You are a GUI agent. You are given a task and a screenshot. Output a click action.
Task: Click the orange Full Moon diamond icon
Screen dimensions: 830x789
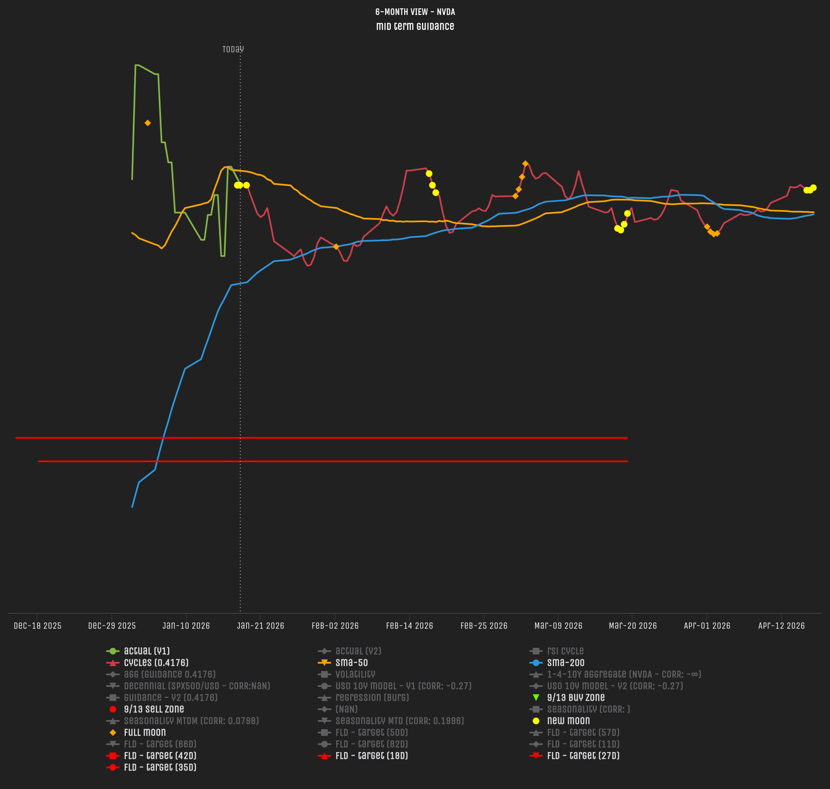tap(112, 733)
